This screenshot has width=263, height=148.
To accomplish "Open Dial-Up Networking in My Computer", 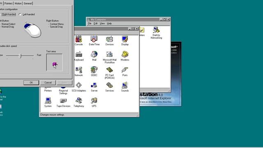I will [x=156, y=33].
